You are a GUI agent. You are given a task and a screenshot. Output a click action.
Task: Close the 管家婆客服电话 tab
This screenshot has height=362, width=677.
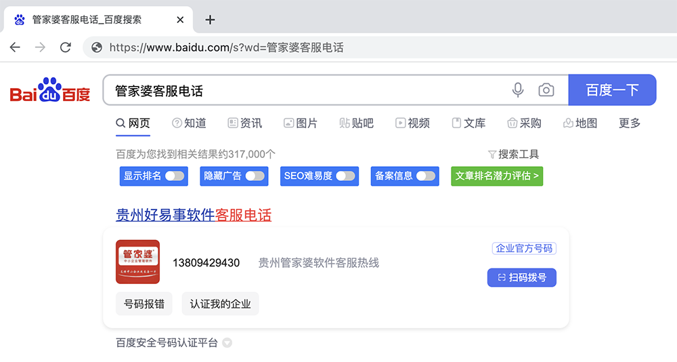(x=181, y=20)
